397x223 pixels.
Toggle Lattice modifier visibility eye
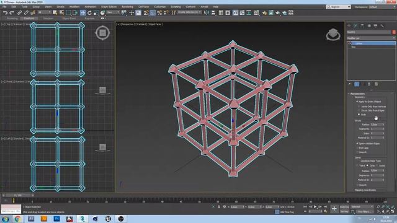[x=350, y=43]
